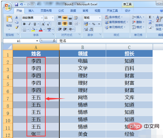The image size is (163, 138).
Task: Click the Select All corner triangle
Action: point(8,47)
